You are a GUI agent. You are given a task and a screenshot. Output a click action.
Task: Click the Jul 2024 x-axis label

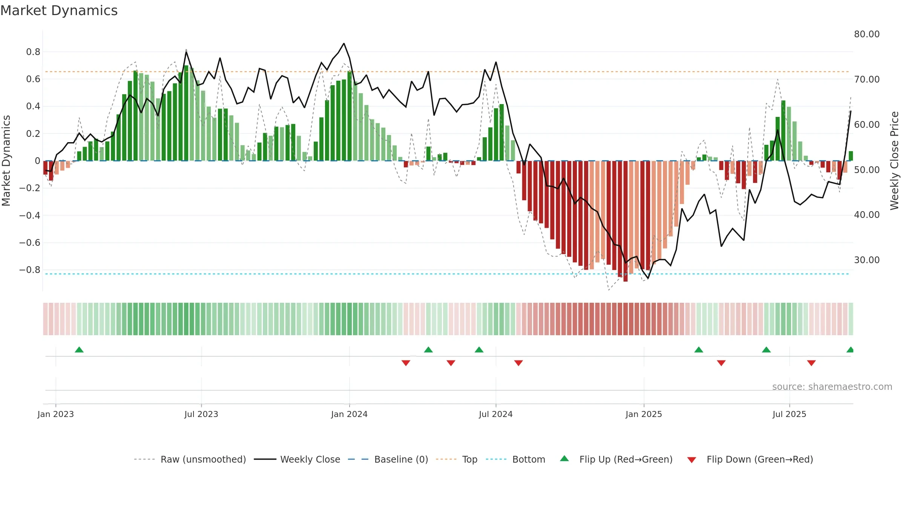(496, 414)
